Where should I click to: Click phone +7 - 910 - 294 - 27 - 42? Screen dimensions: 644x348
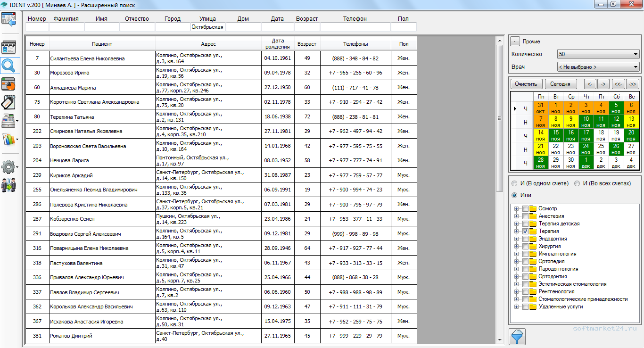point(355,102)
